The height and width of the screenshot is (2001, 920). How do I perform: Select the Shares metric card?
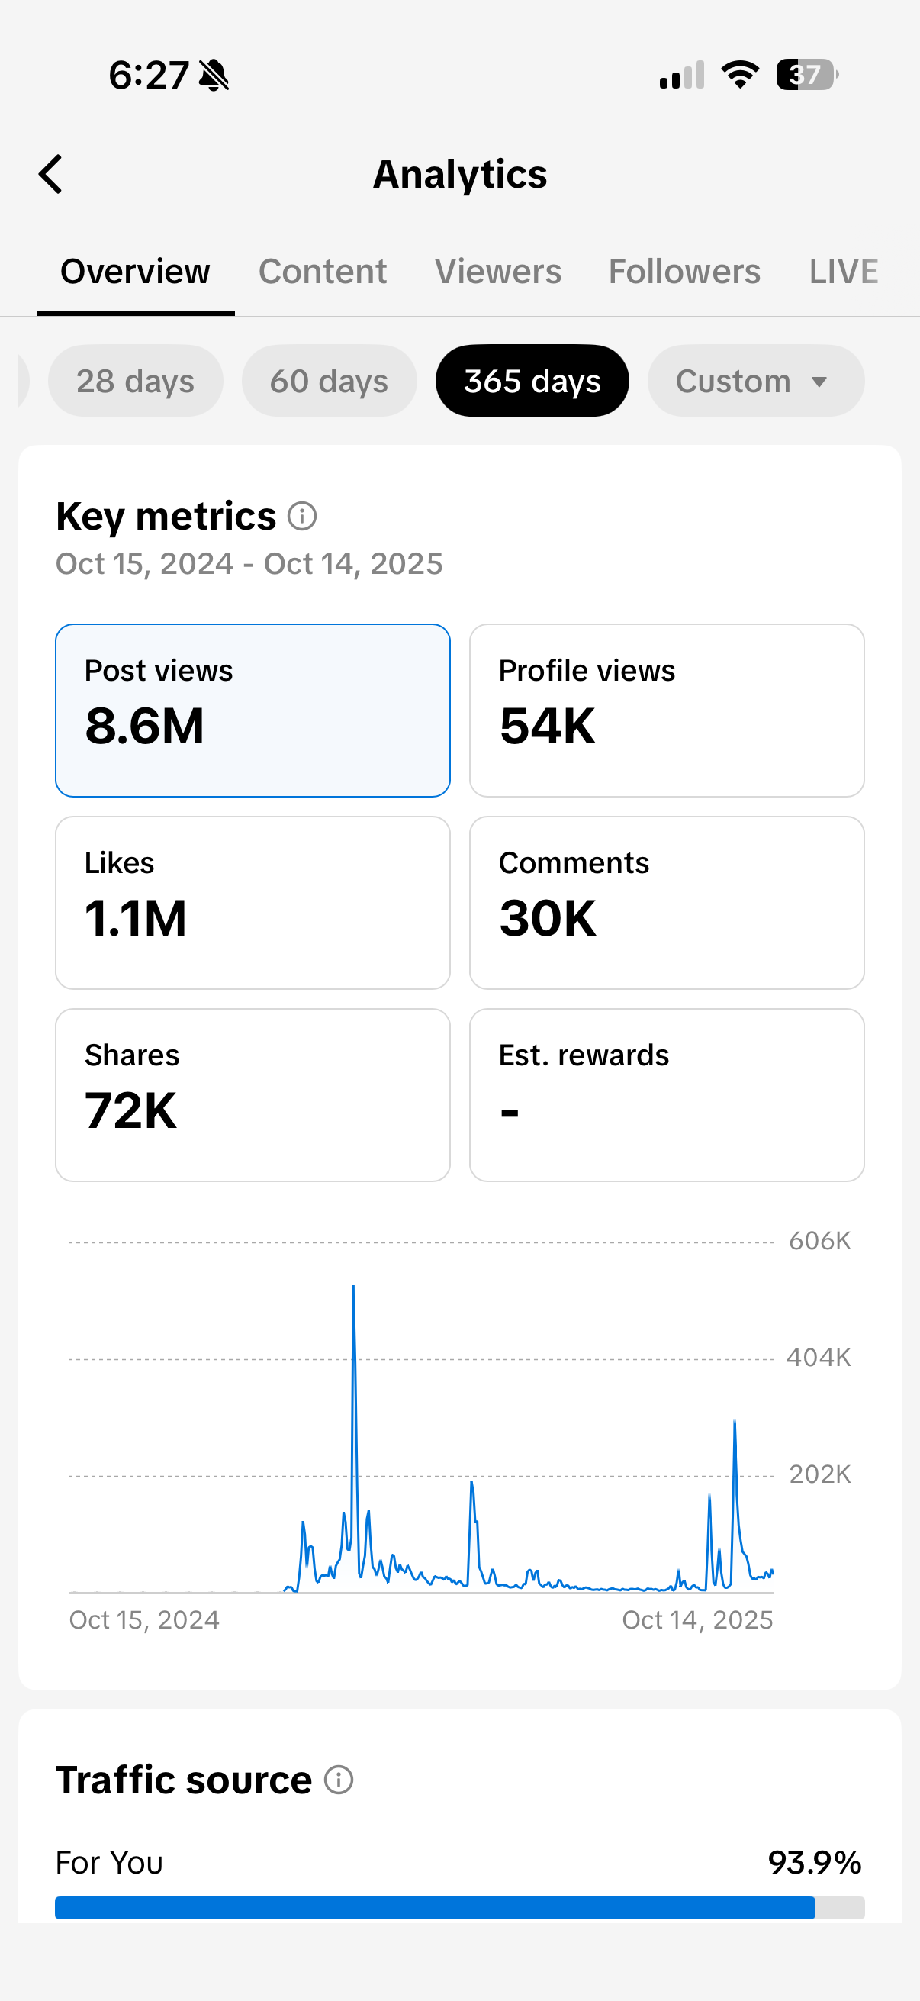pyautogui.click(x=253, y=1094)
